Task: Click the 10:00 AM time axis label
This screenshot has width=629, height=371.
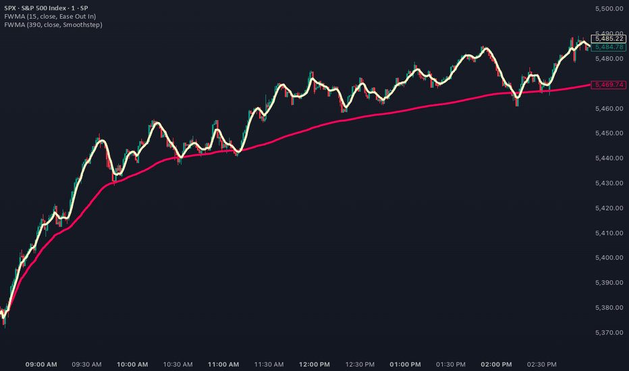Action: coord(132,364)
